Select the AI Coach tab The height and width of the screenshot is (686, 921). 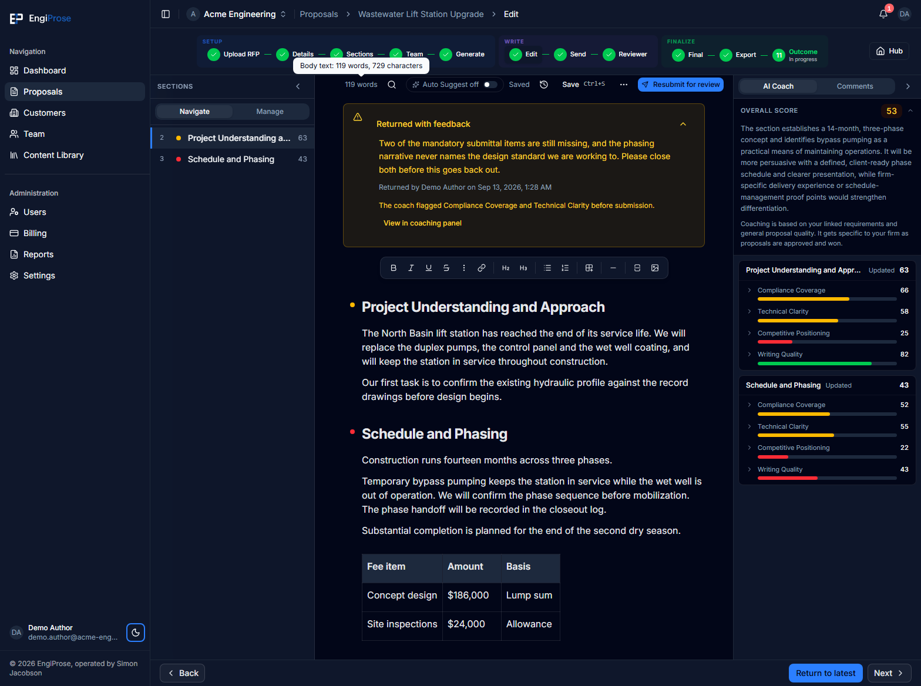tap(778, 86)
